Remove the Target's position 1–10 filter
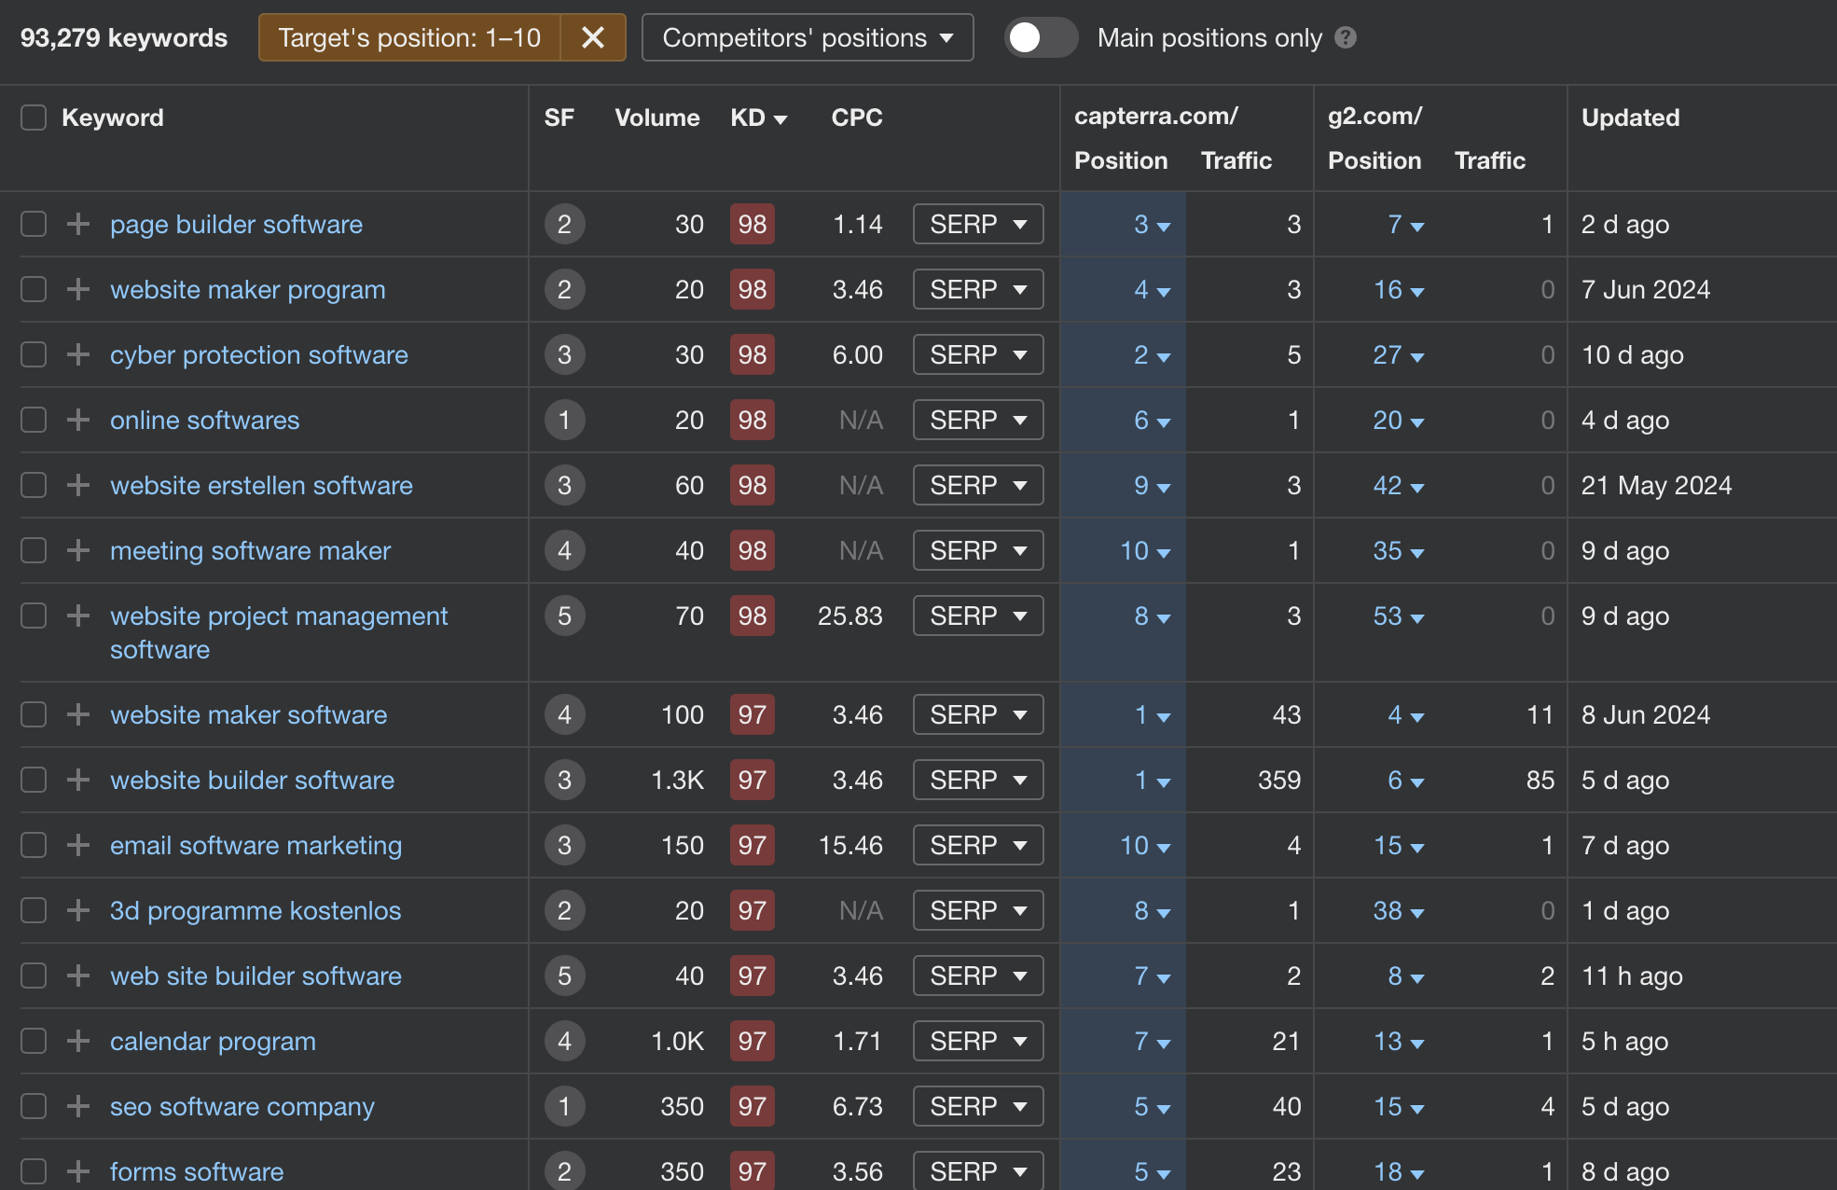This screenshot has width=1837, height=1190. [x=593, y=37]
